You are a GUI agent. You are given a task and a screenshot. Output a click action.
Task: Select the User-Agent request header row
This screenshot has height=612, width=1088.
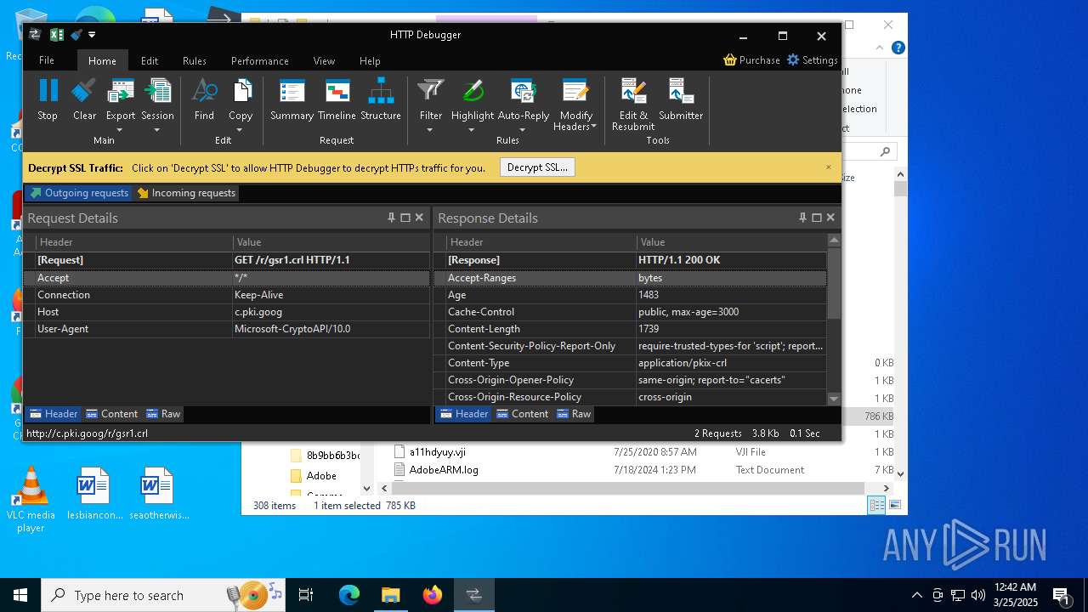point(227,329)
